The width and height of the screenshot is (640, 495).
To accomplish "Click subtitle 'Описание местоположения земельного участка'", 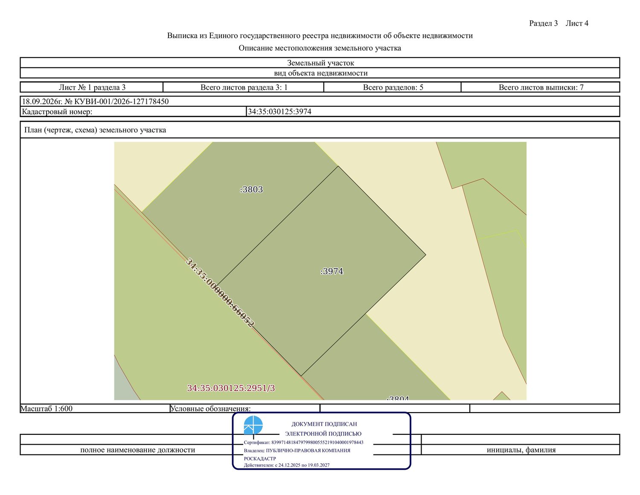I will click(320, 48).
